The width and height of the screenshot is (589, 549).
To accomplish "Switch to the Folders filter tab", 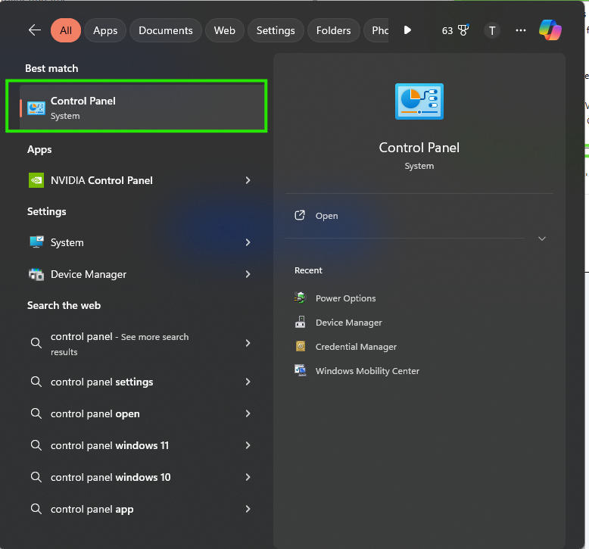I will 334,30.
